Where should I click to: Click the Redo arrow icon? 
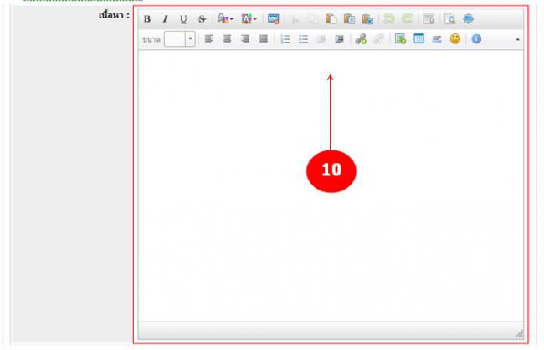[x=407, y=18]
